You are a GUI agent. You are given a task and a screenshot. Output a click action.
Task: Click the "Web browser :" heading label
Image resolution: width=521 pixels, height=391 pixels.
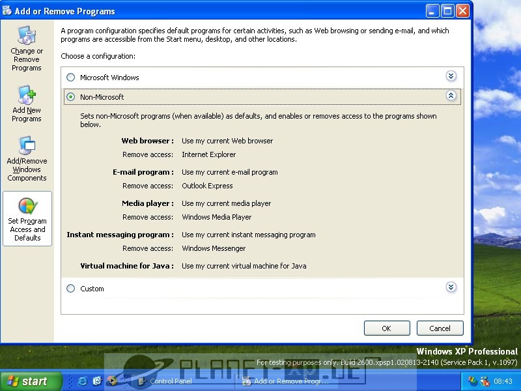click(x=148, y=141)
